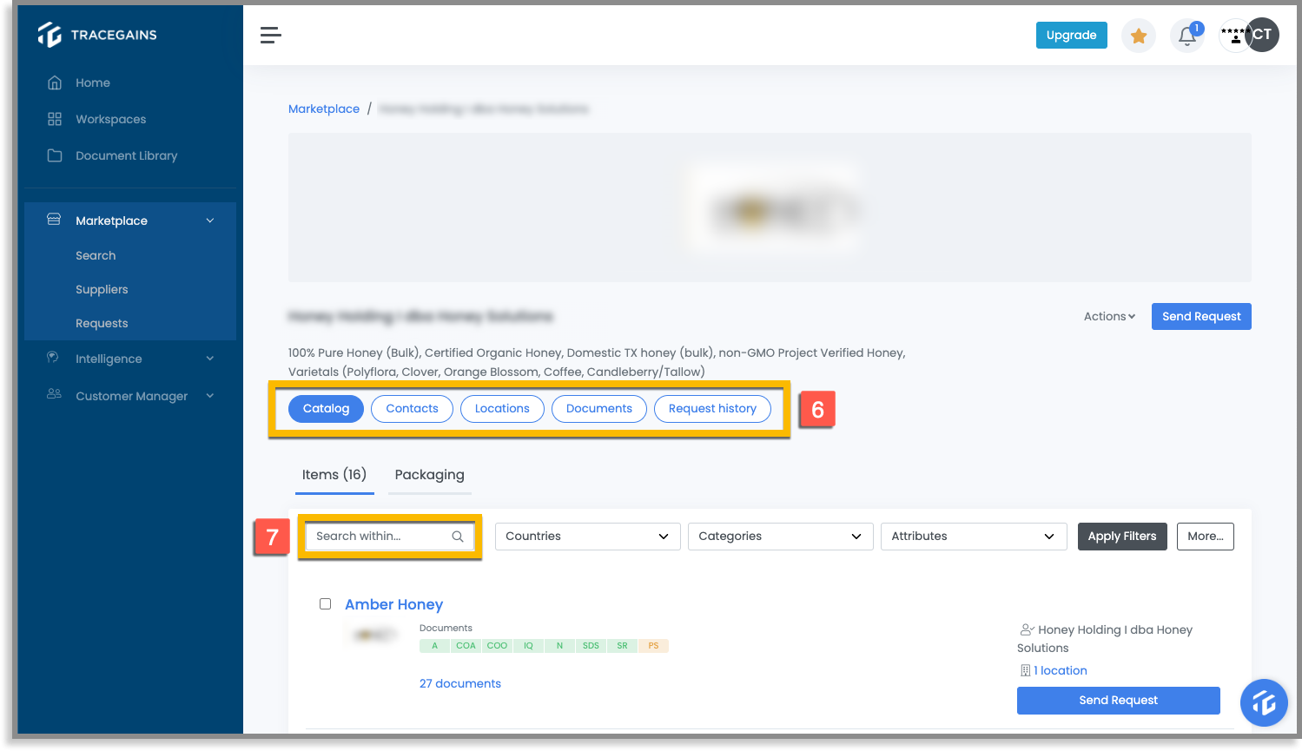Click the TraceGains chat bubble icon
1302x751 pixels.
1264,702
